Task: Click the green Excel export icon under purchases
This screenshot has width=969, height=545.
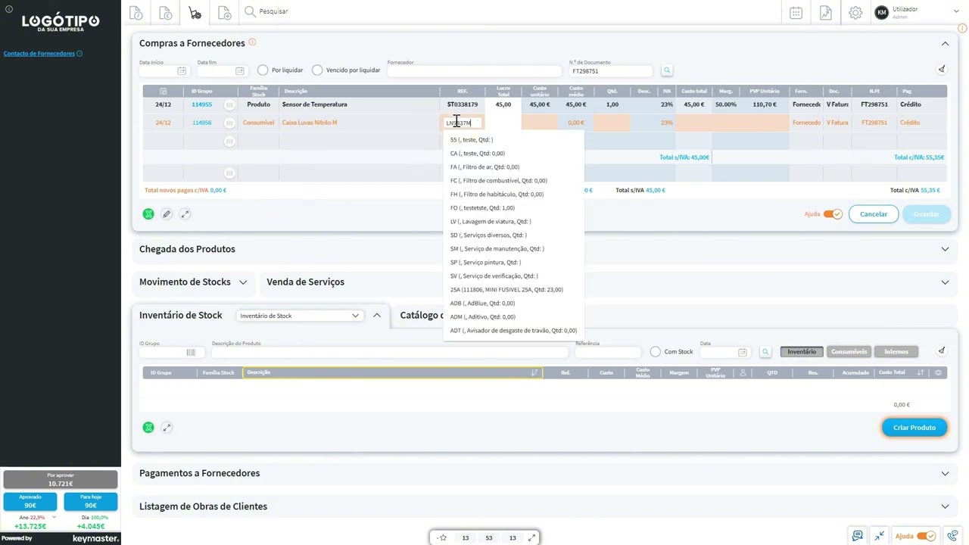Action: coord(148,214)
